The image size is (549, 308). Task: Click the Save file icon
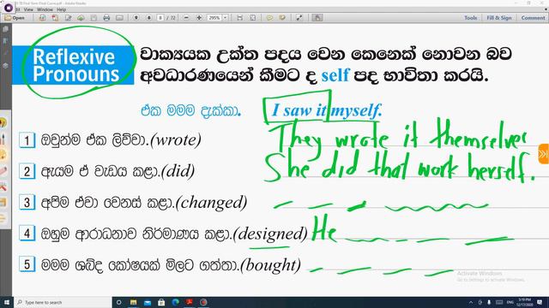[x=94, y=18]
